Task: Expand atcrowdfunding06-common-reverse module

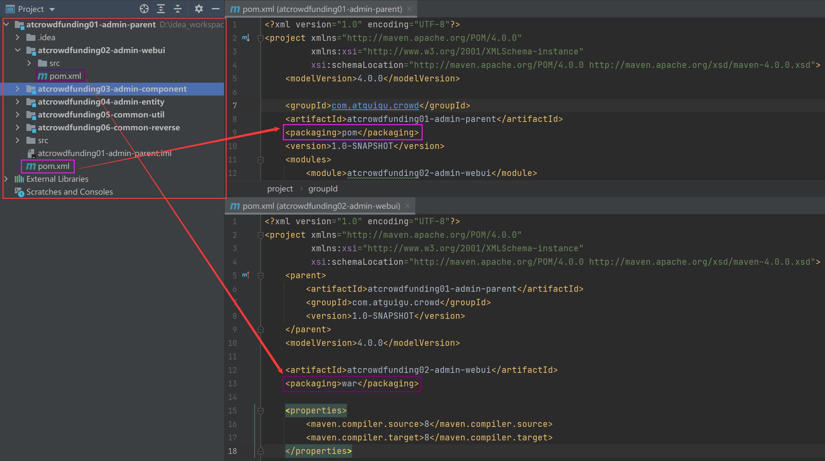Action: 18,127
